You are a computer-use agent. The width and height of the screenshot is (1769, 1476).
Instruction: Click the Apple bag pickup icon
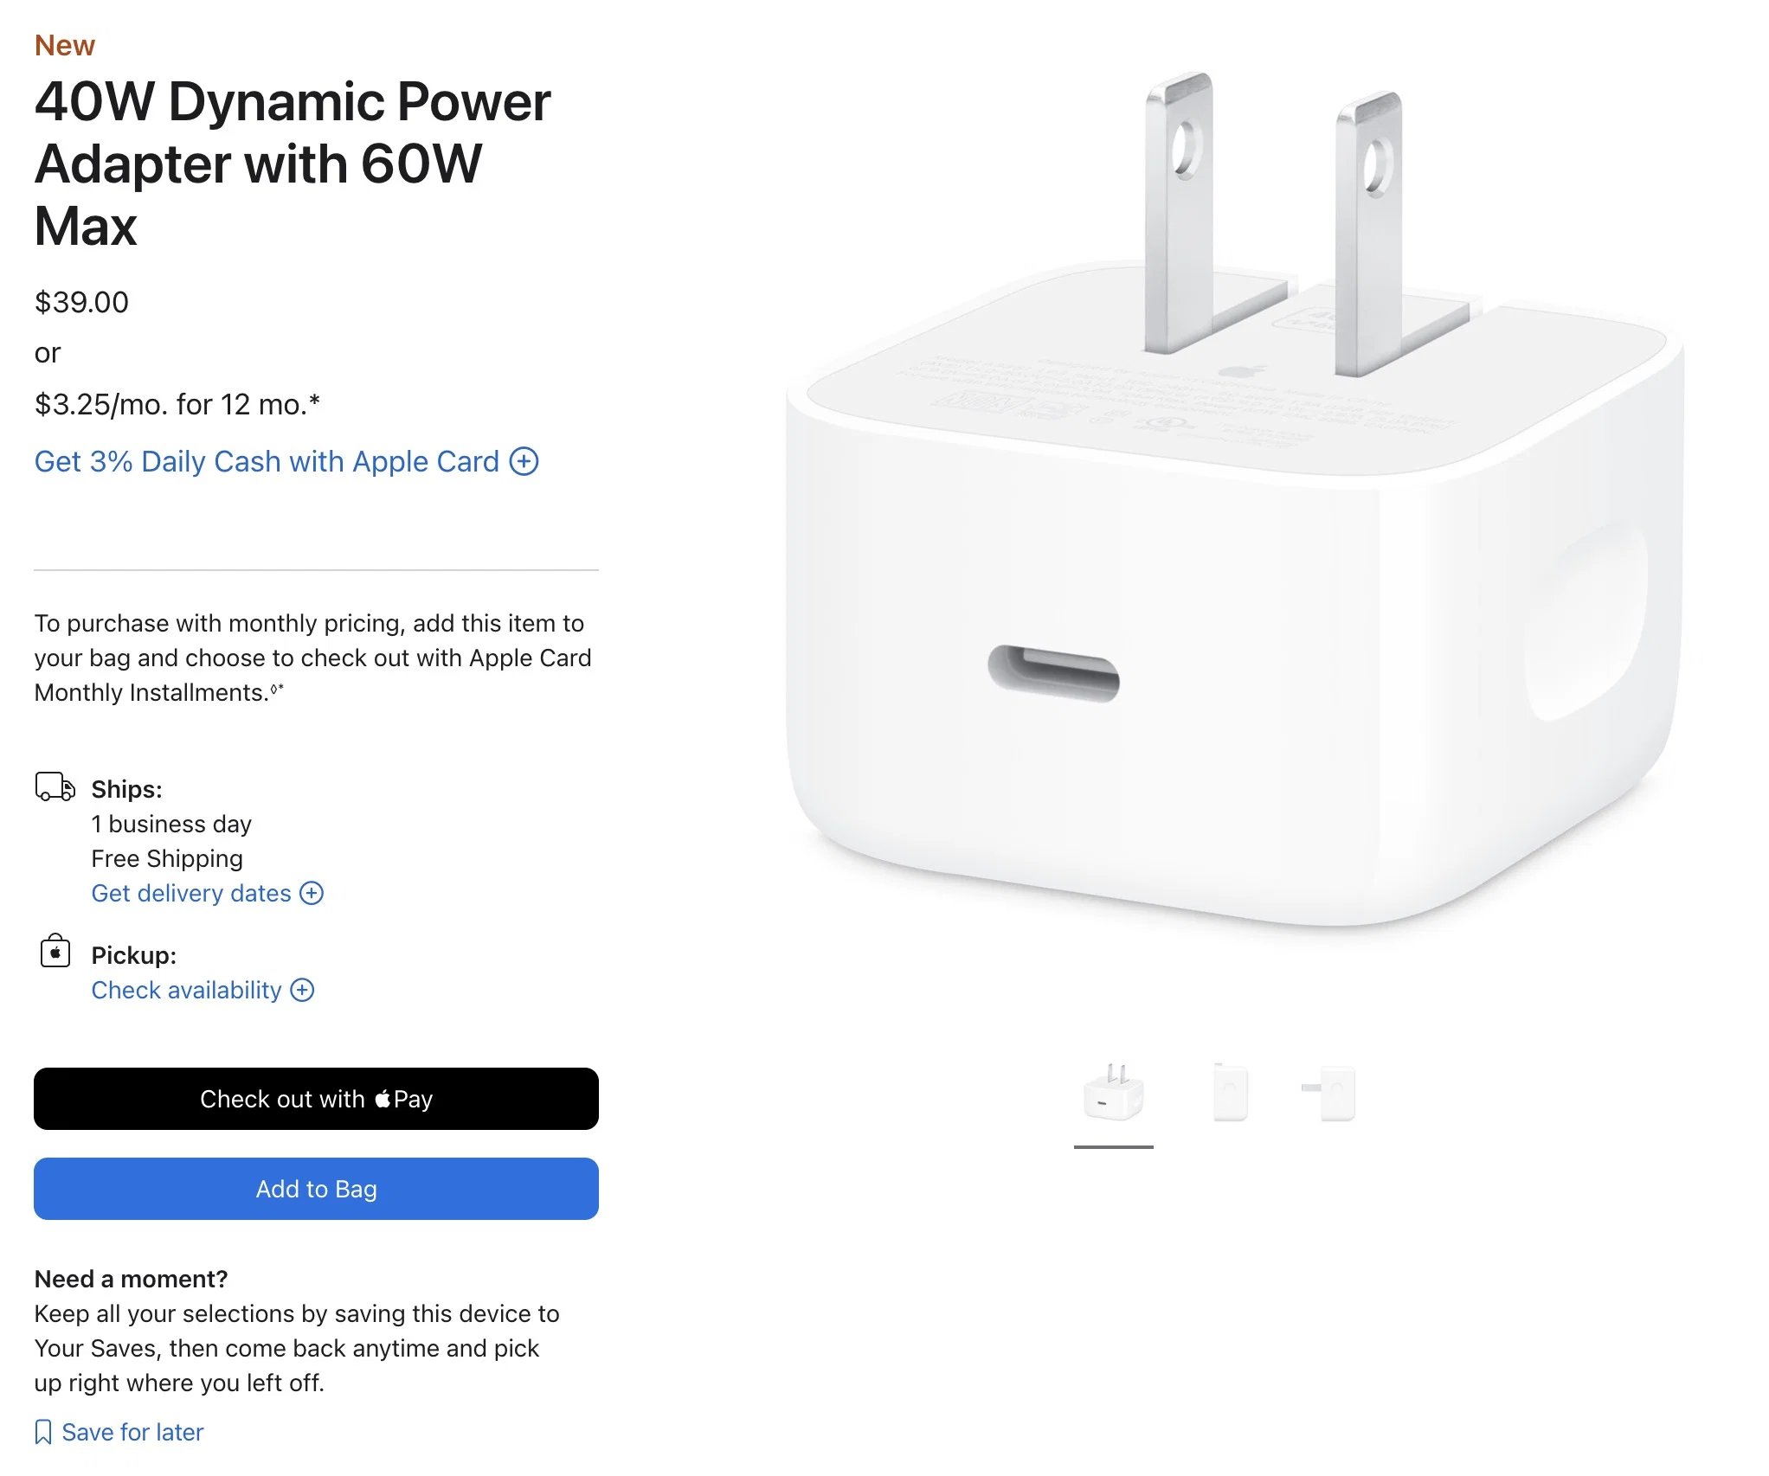[55, 951]
